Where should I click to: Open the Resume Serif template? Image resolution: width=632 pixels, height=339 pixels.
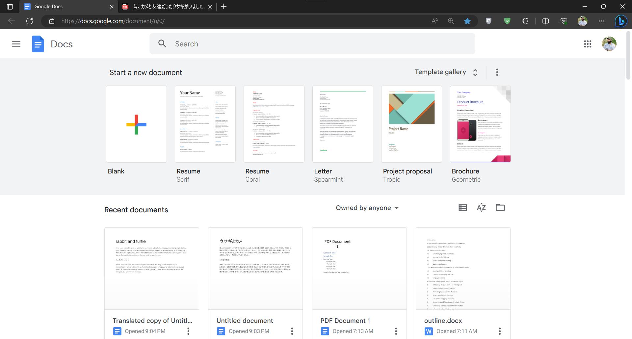pyautogui.click(x=205, y=124)
